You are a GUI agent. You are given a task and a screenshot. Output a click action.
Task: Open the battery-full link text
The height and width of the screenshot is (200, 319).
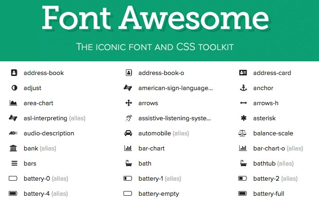click(x=268, y=194)
